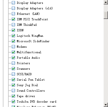Select the Tape drives label
This screenshot has height=107, width=108.
pos(26,96)
